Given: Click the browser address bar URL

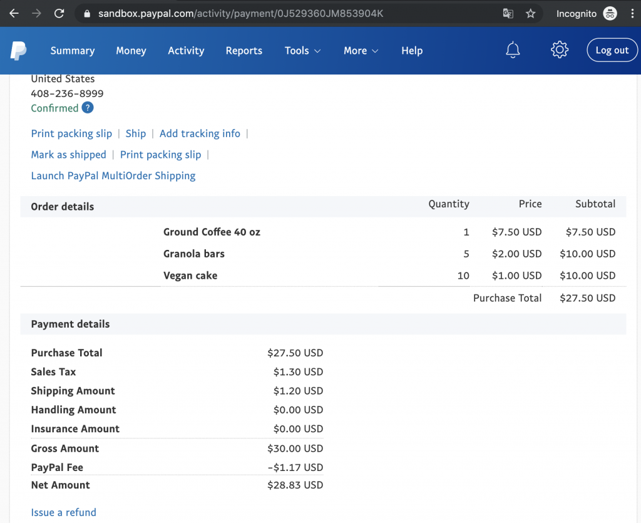Looking at the screenshot, I should coord(241,14).
